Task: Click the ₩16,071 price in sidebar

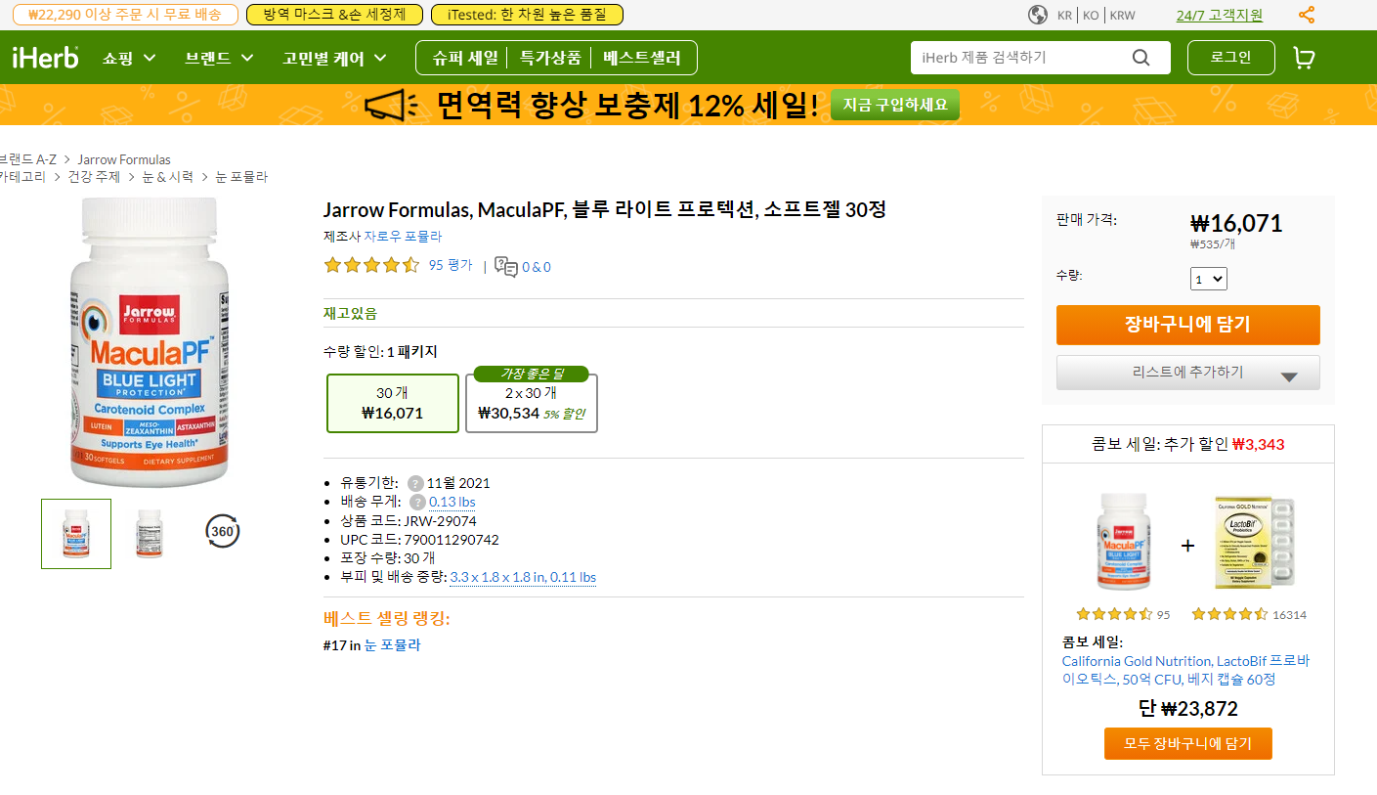Action: click(1236, 224)
